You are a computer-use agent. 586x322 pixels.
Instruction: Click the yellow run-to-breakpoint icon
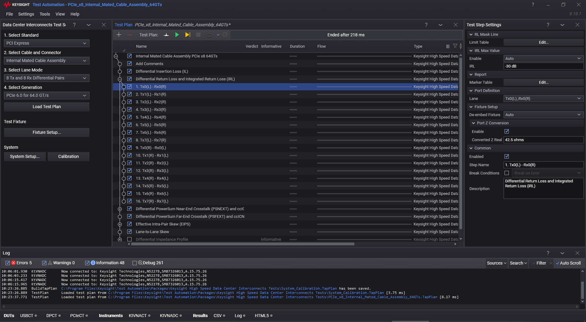(x=187, y=35)
